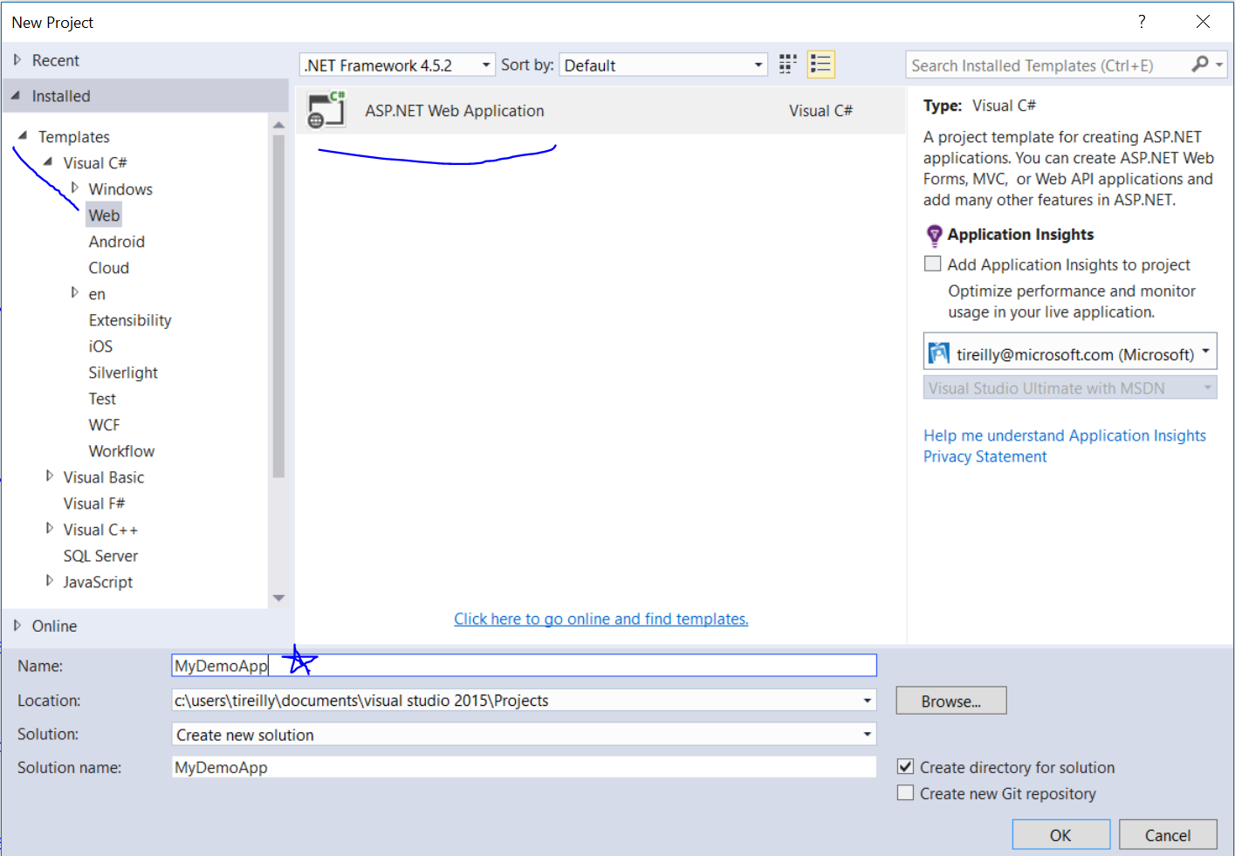Expand the Visual Basic node

[x=50, y=476]
